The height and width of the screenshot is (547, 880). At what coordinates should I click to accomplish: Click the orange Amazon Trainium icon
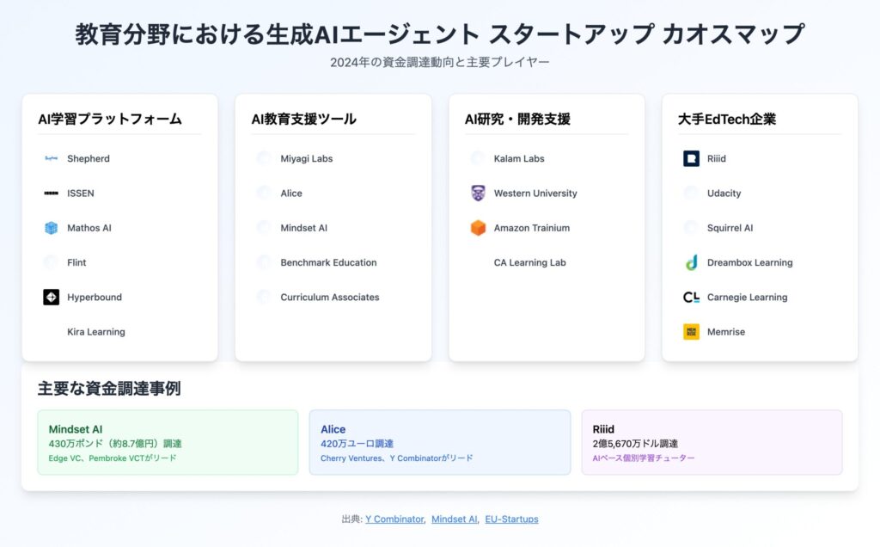coord(478,228)
